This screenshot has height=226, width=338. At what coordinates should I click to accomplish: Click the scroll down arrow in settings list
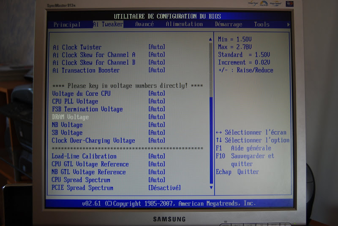click(211, 187)
